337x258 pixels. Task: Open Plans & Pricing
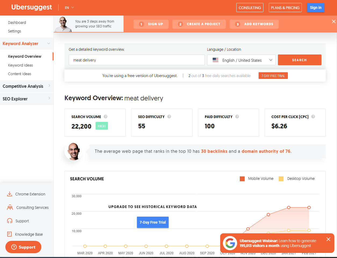pos(285,8)
